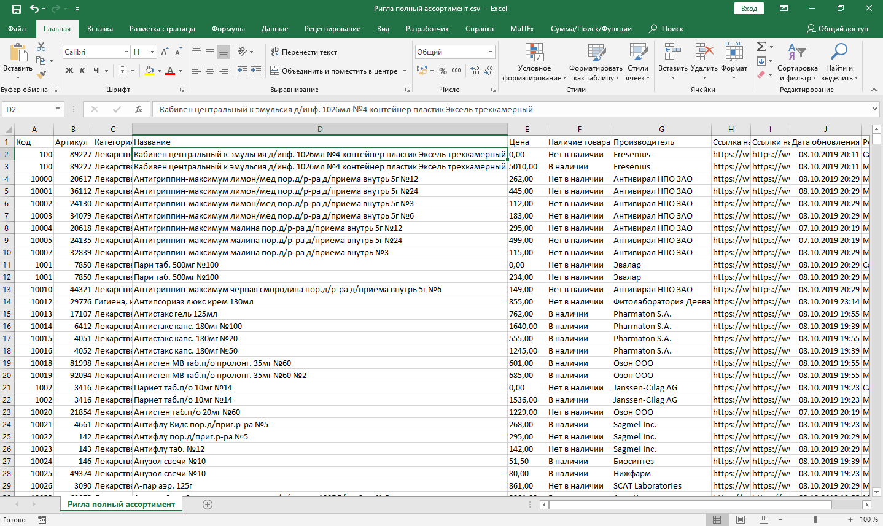Image resolution: width=883 pixels, height=526 pixels.
Task: Click the Insert Function fx icon
Action: 139,109
